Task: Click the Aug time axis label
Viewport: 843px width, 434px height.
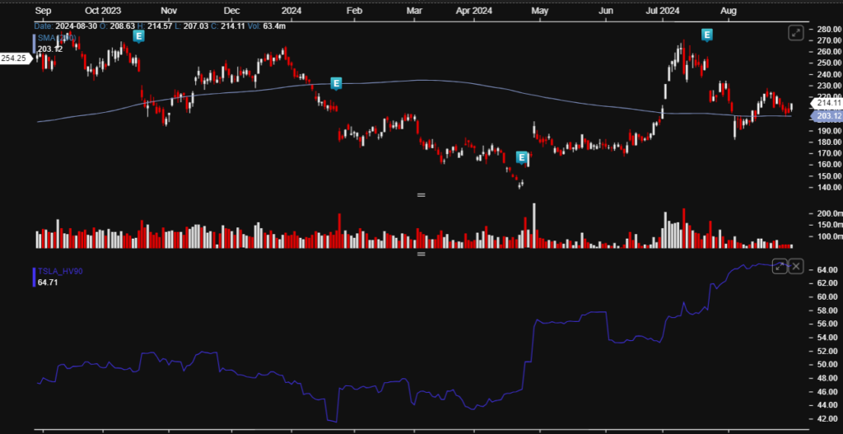Action: coord(728,11)
